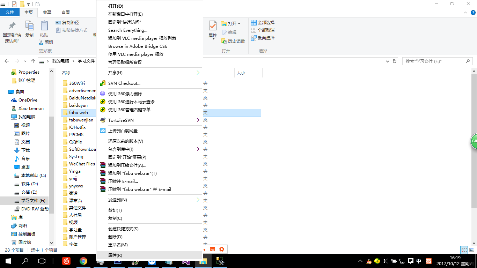
Task: Click inside the 搜索"学习文件 (F:)" search box
Action: [433, 61]
